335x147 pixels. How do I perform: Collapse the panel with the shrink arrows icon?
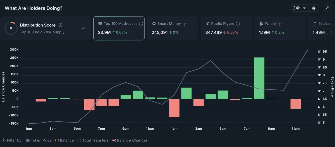(x=327, y=8)
